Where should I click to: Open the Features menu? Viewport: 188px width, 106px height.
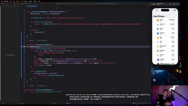pos(26,1)
